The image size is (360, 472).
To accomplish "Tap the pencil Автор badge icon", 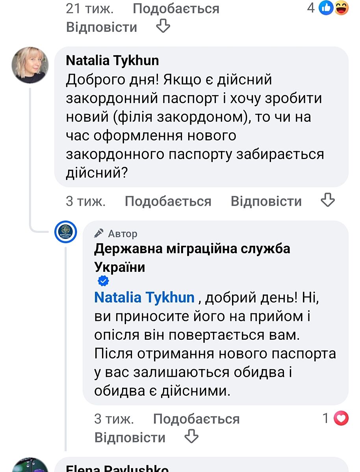I will coord(99,234).
